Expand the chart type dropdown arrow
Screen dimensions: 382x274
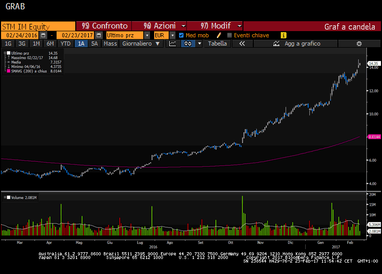coord(199,44)
